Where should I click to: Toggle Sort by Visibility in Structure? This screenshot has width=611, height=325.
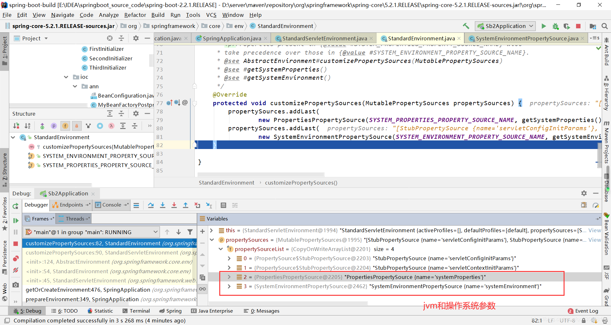(16, 126)
